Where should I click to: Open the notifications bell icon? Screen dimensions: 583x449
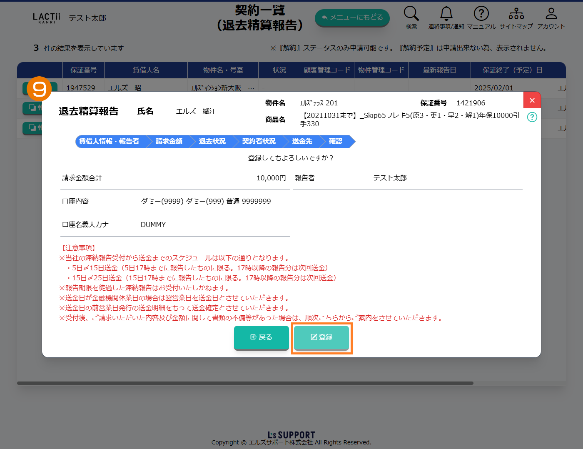pyautogui.click(x=446, y=14)
